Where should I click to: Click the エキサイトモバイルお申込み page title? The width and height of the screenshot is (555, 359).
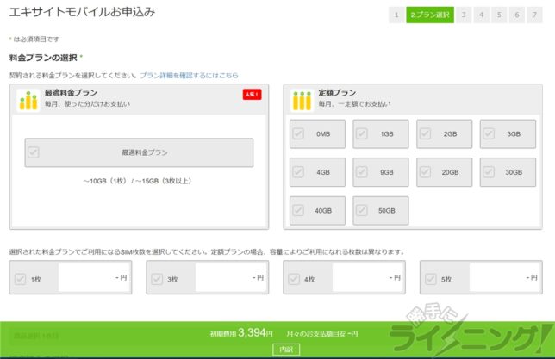[82, 12]
